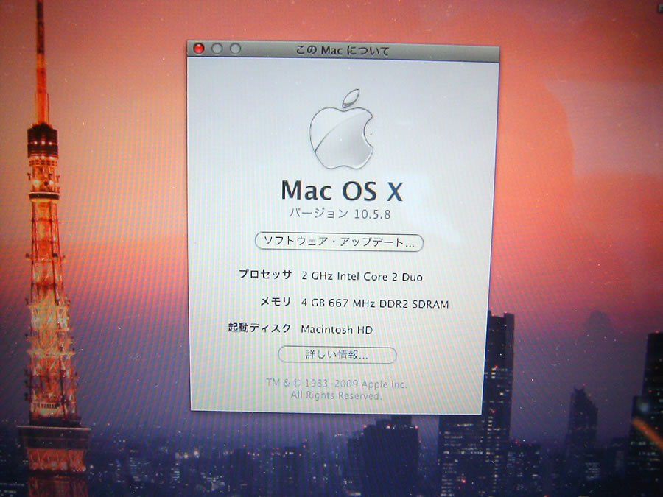Click the gray zoom button in title bar
Screen dimensions: 663x497
(x=235, y=49)
